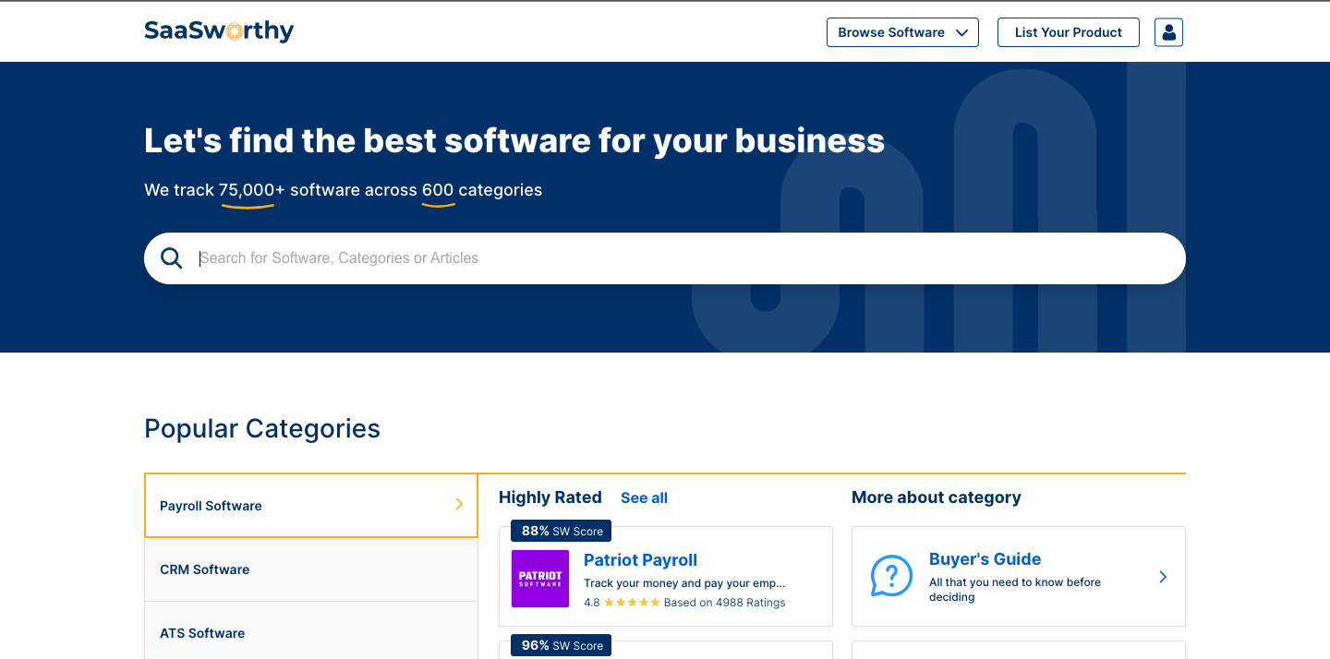Click the Payroll Software orange chevron arrow
This screenshot has height=659, width=1330.
(x=459, y=504)
